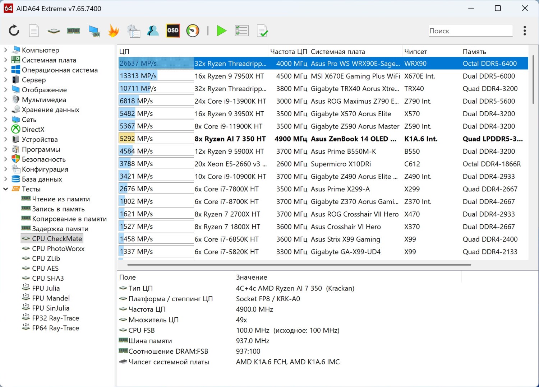Click the horizontal scrollbar under results table
The width and height of the screenshot is (539, 387).
(299, 265)
